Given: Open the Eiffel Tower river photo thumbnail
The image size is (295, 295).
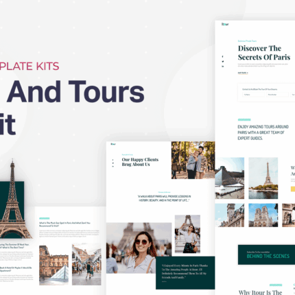Looking at the screenshot, I should click(263, 178).
